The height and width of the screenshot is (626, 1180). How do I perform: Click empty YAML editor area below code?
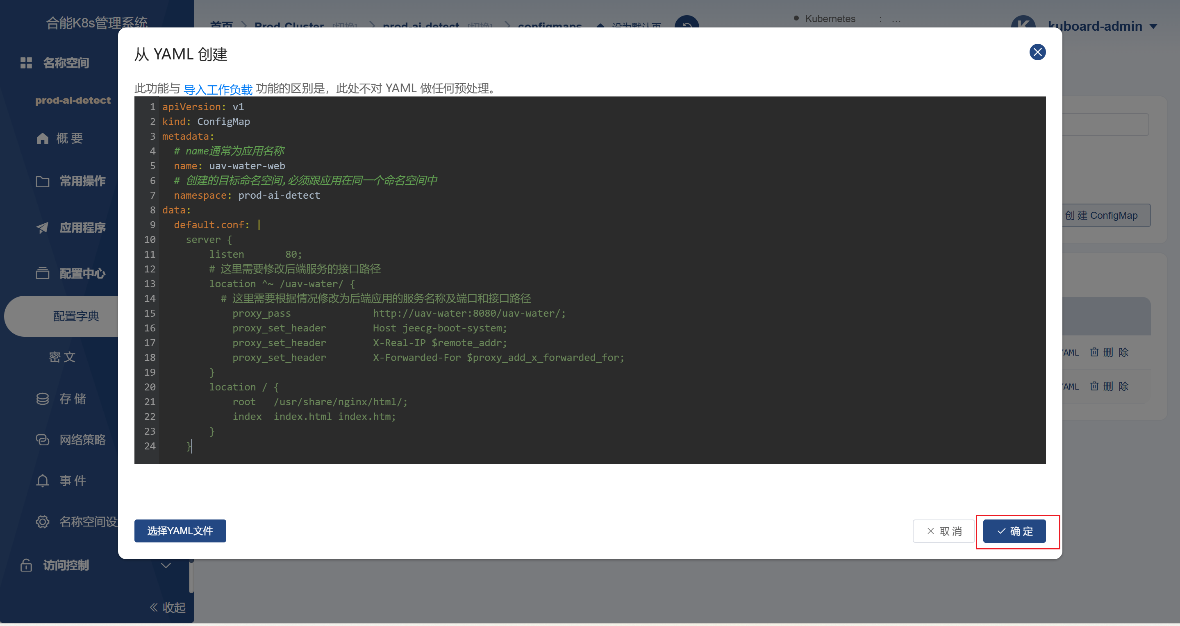coord(602,458)
